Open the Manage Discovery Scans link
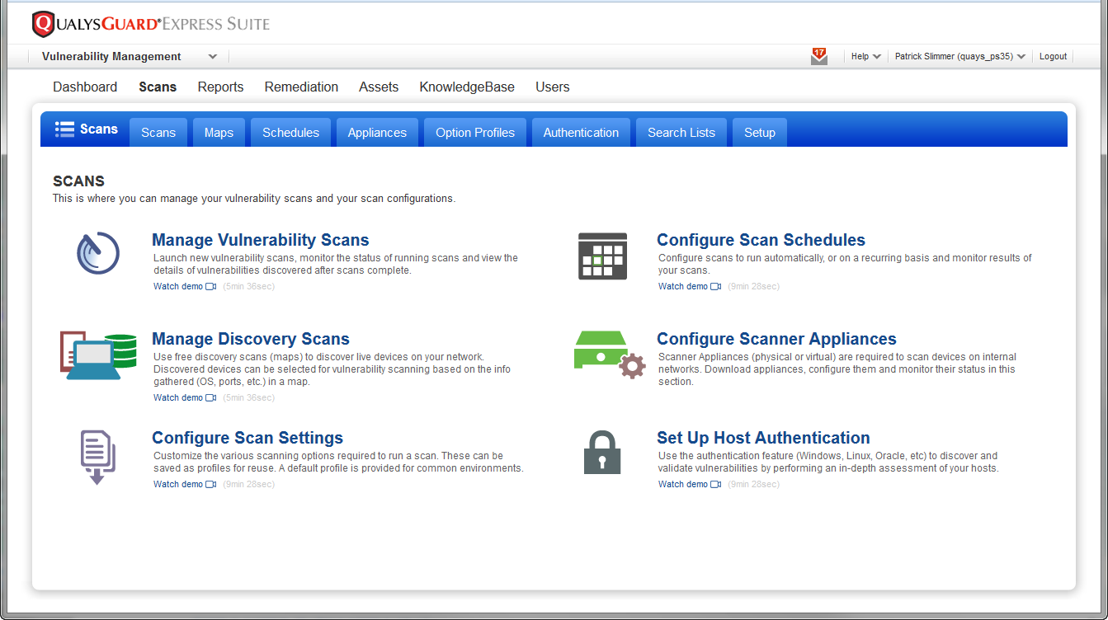 click(251, 339)
